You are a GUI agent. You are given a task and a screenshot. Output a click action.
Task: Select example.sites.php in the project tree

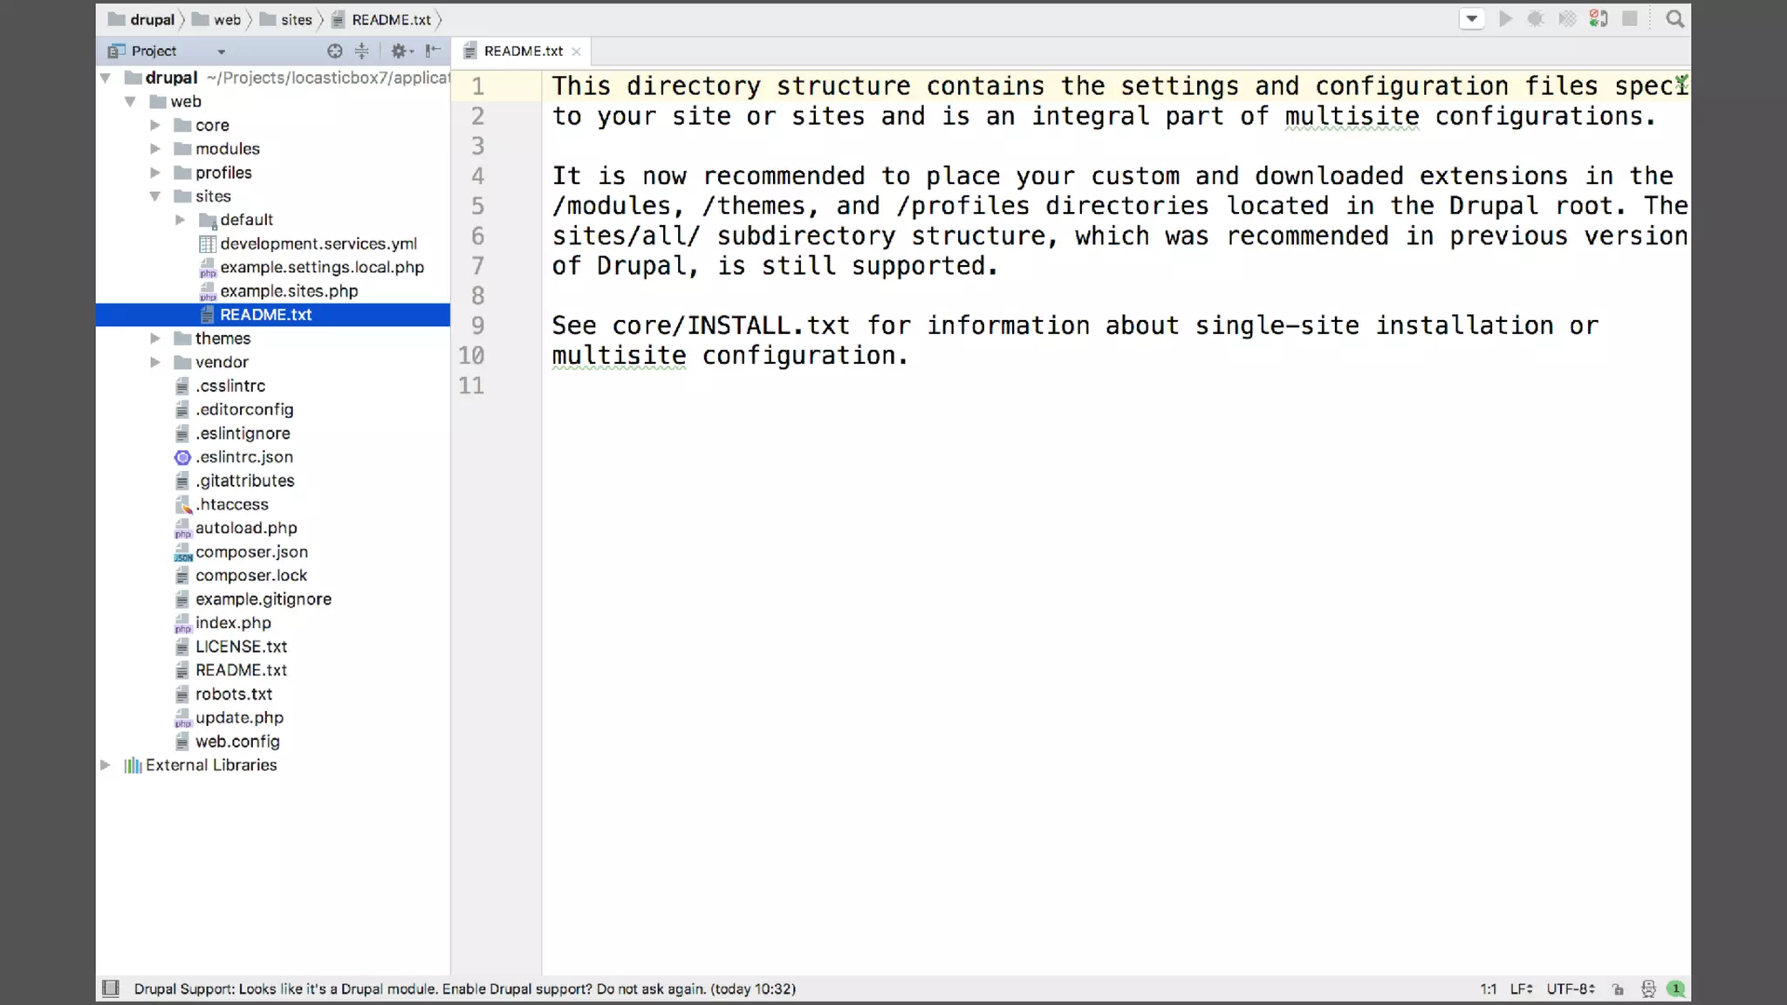pos(289,291)
